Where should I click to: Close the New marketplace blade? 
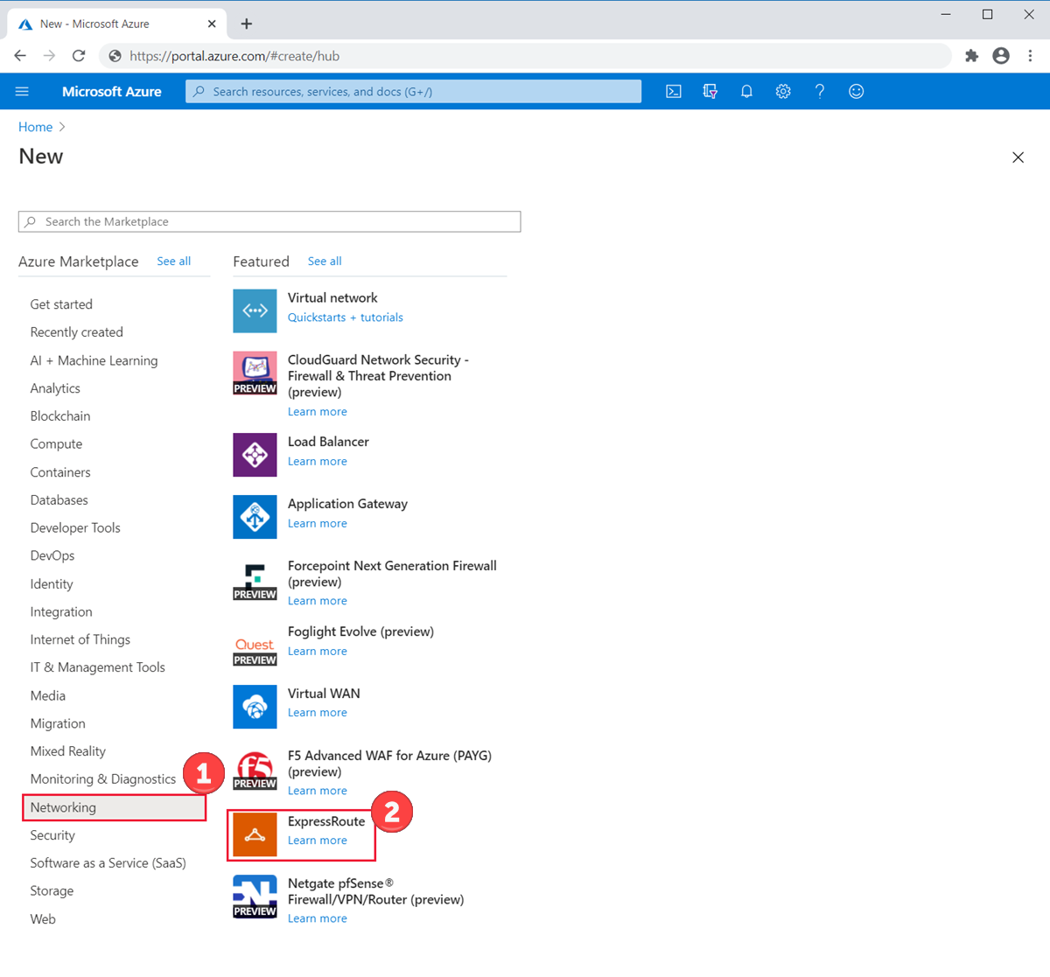1018,157
